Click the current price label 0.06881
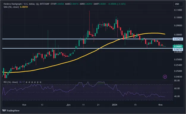Viewport: 186px width, 114px height. click(178, 46)
